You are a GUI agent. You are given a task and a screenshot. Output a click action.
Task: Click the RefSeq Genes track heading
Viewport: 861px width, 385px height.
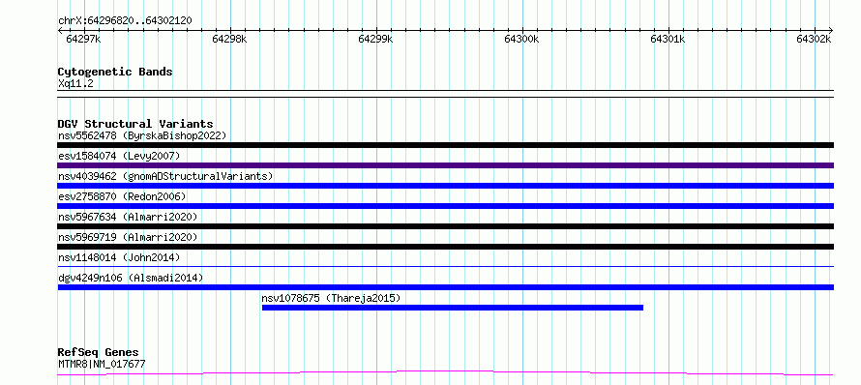(99, 353)
